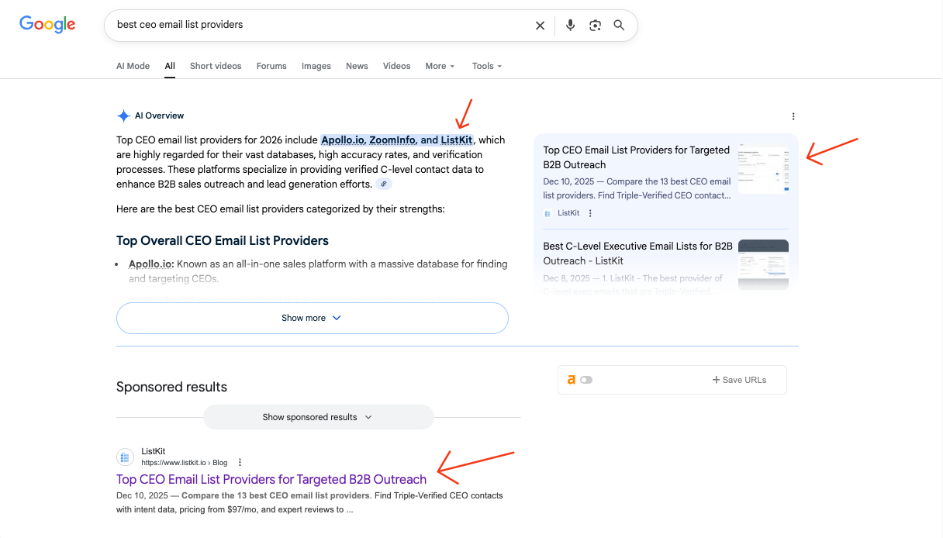Expand the AI Overview with Show more
The width and height of the screenshot is (943, 538).
click(x=312, y=318)
